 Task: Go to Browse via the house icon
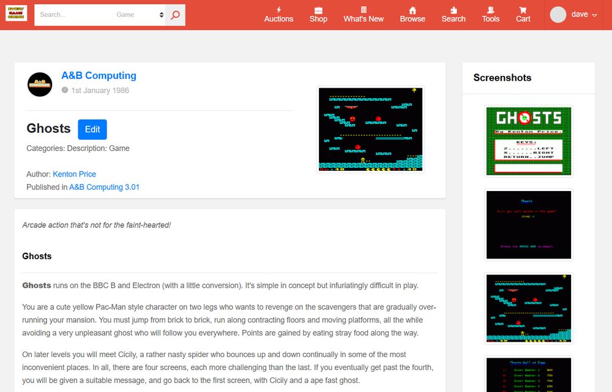click(x=412, y=10)
